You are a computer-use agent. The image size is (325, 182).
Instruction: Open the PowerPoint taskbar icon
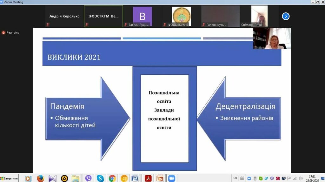click(x=160, y=178)
